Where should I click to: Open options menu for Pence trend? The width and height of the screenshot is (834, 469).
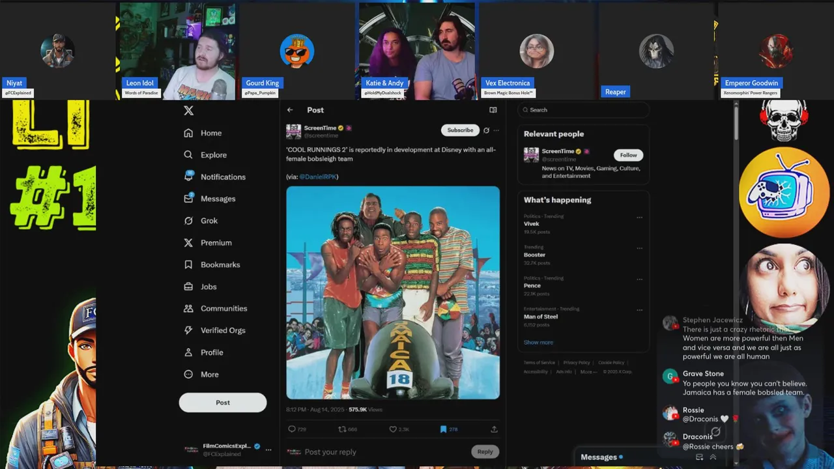(639, 279)
